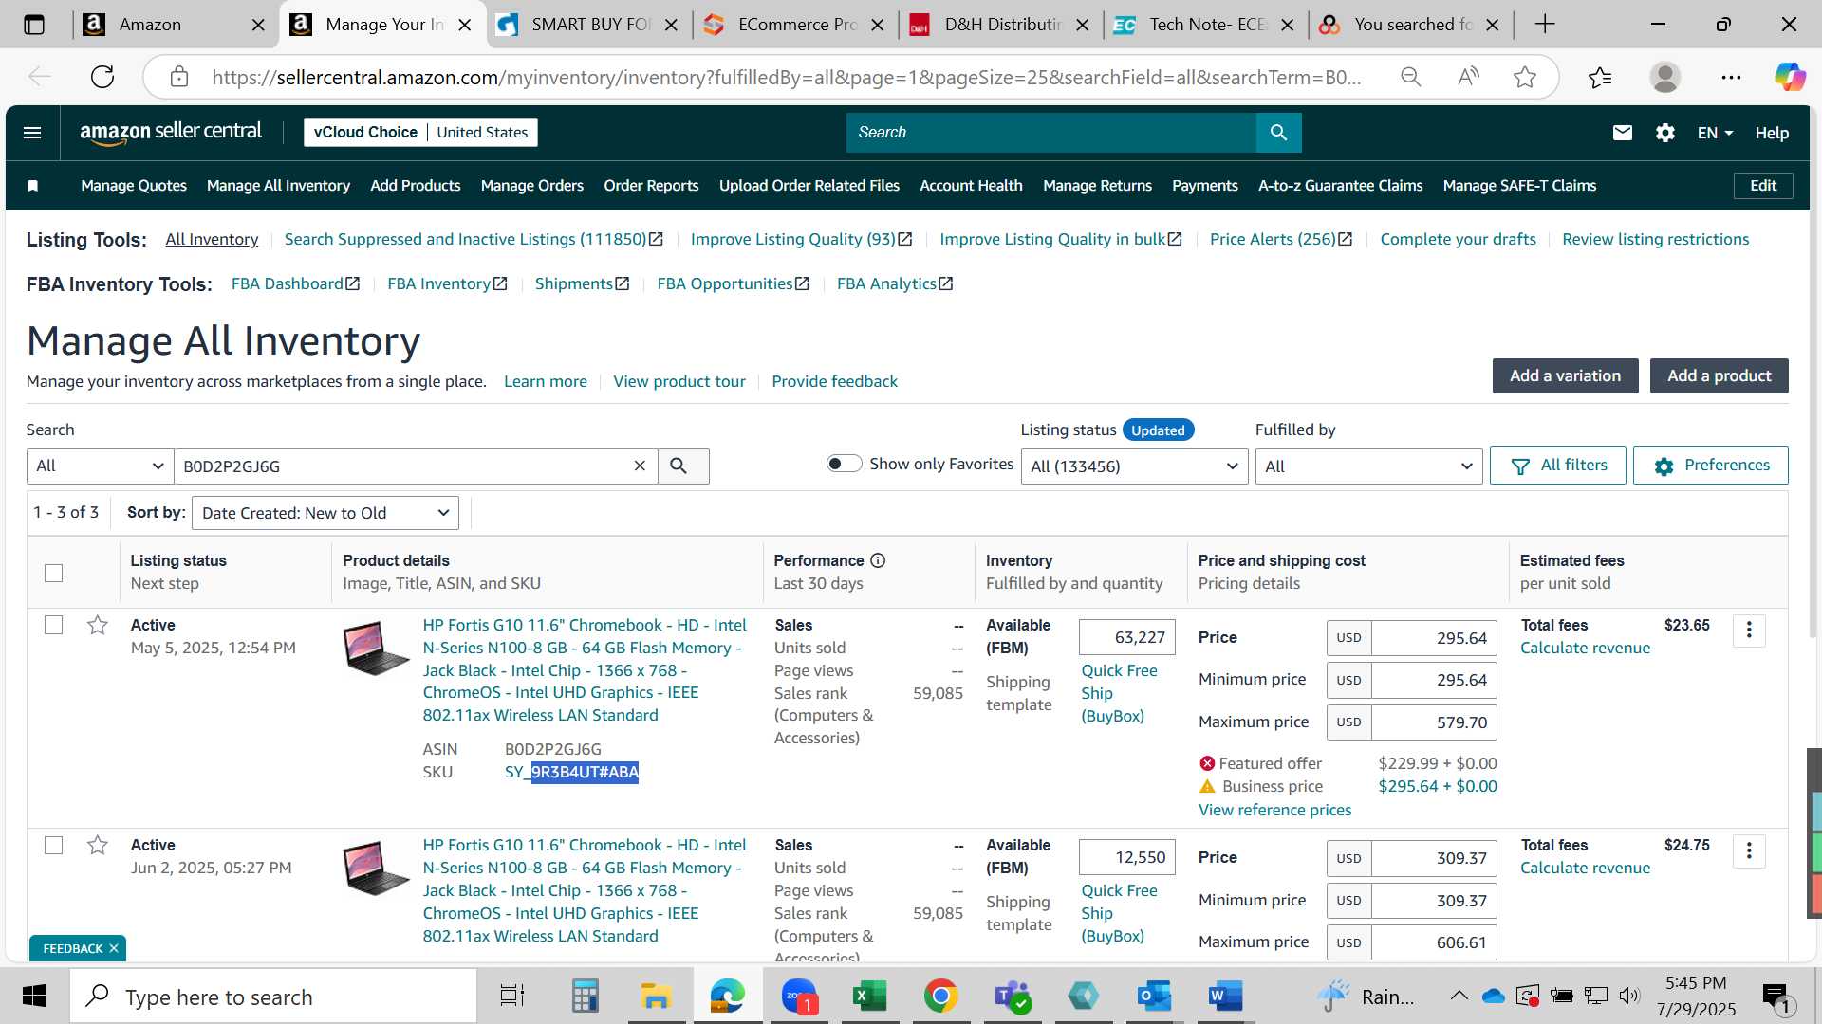Click the Read aloud icon in address bar
Viewport: 1822px width, 1024px height.
click(x=1467, y=77)
